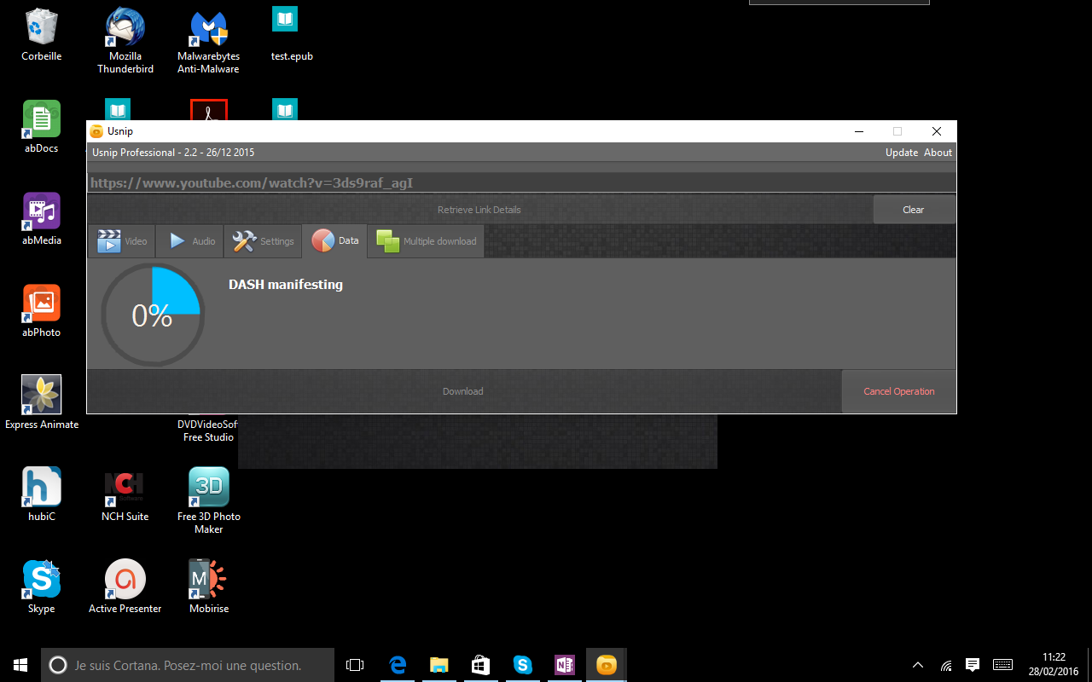Select the abDocs desktop icon
The width and height of the screenshot is (1092, 682).
[x=42, y=127]
